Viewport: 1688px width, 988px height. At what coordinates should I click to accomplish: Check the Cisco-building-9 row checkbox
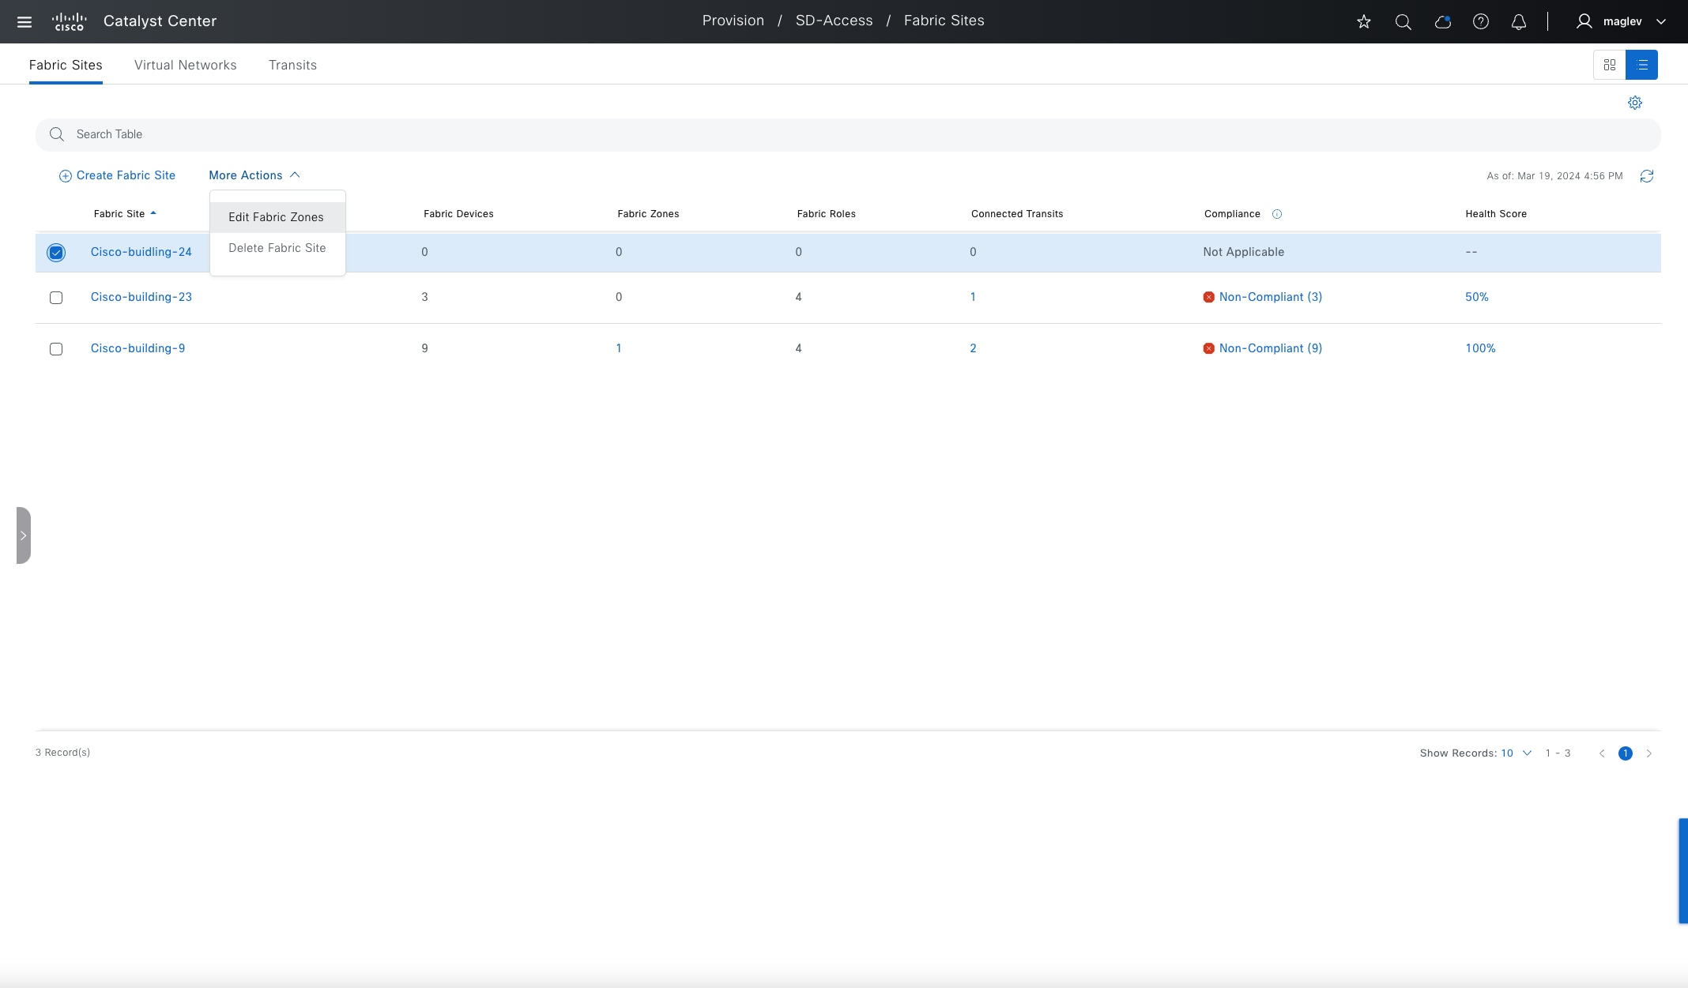pos(56,349)
